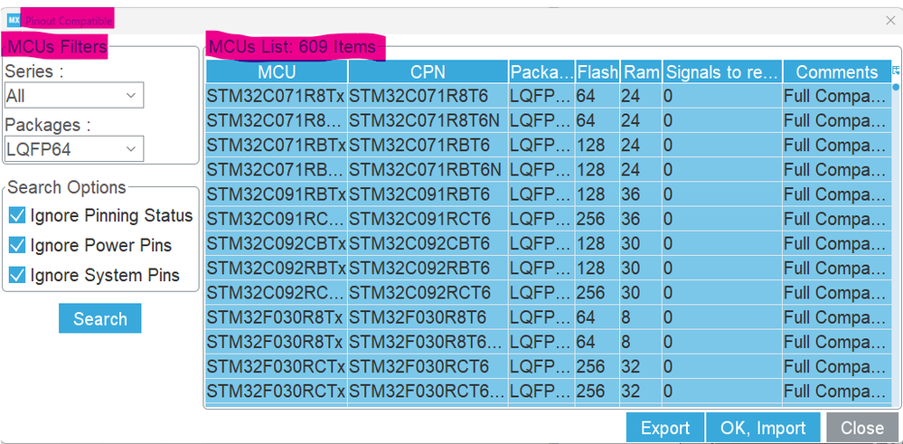Click Flash value 256 in STM32C091RCT6 row
The width and height of the screenshot is (903, 444).
[x=597, y=219]
